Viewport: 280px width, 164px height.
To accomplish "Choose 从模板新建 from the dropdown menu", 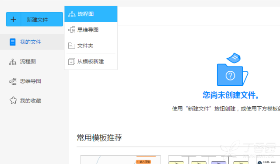I will pyautogui.click(x=91, y=62).
